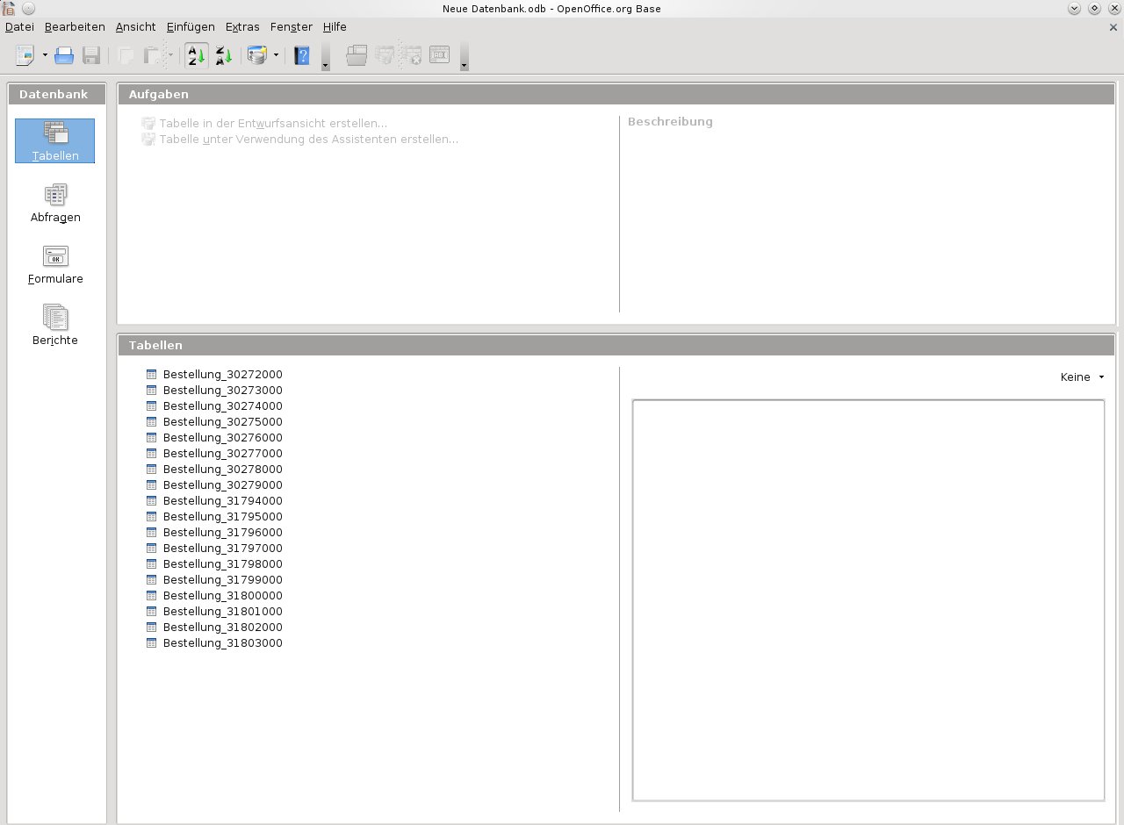The width and height of the screenshot is (1124, 825).
Task: Open the Keine preview mode dropdown
Action: click(x=1082, y=377)
